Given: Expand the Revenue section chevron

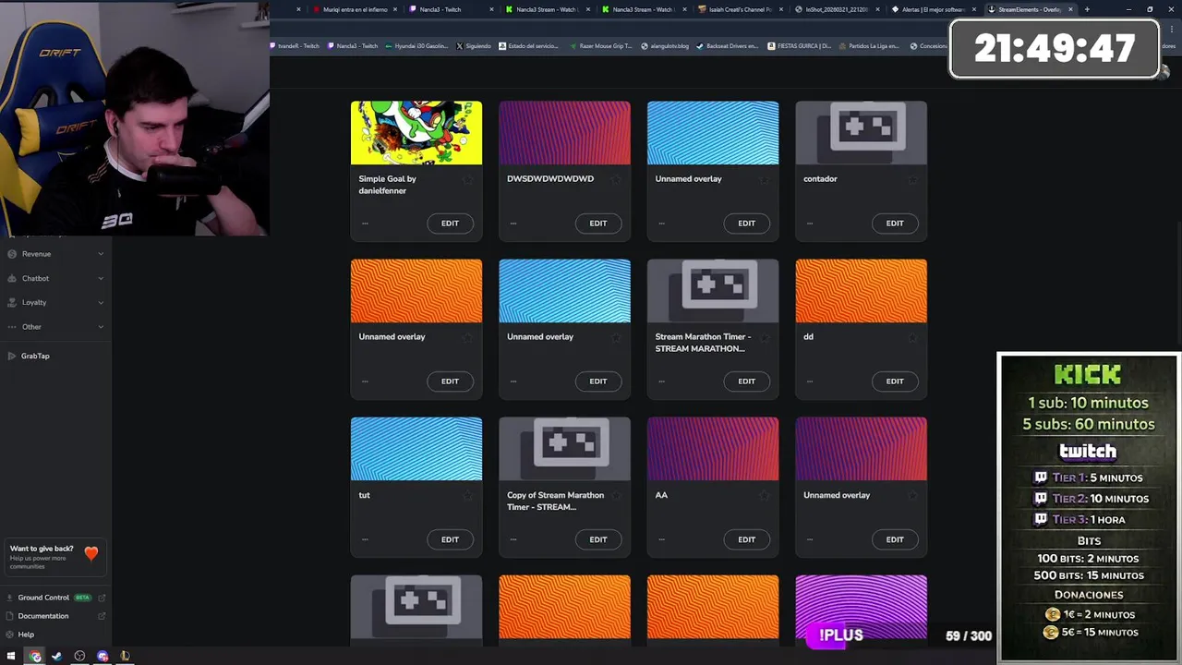Looking at the screenshot, I should (x=101, y=254).
